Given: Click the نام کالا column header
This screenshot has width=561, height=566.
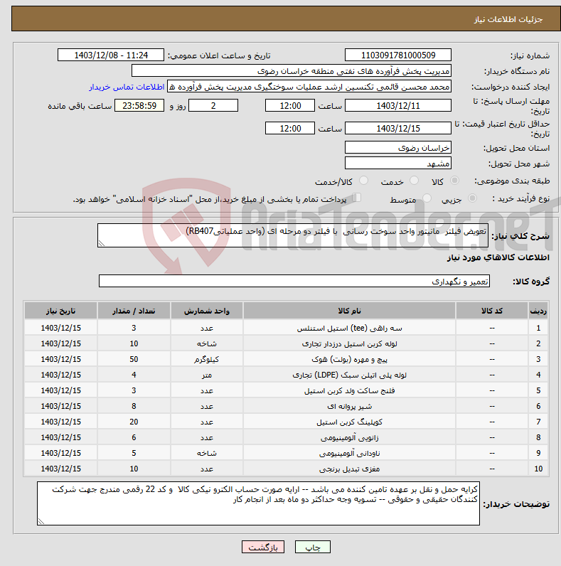Looking at the screenshot, I should click(349, 311).
